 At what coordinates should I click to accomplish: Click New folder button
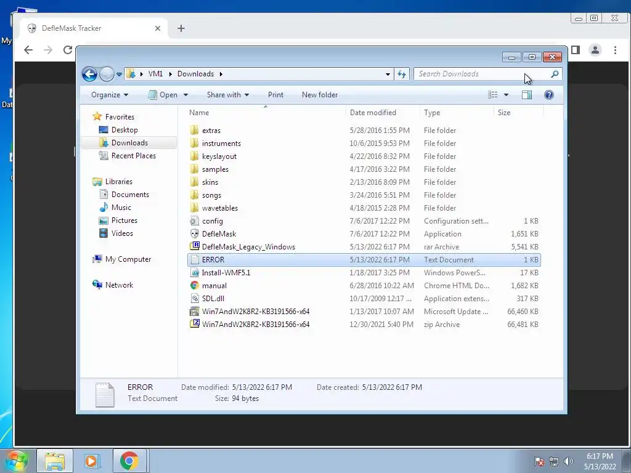(320, 95)
